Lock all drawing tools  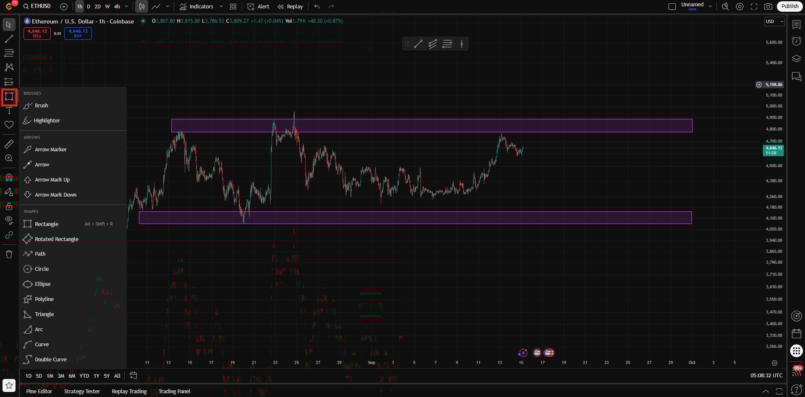[x=9, y=206]
